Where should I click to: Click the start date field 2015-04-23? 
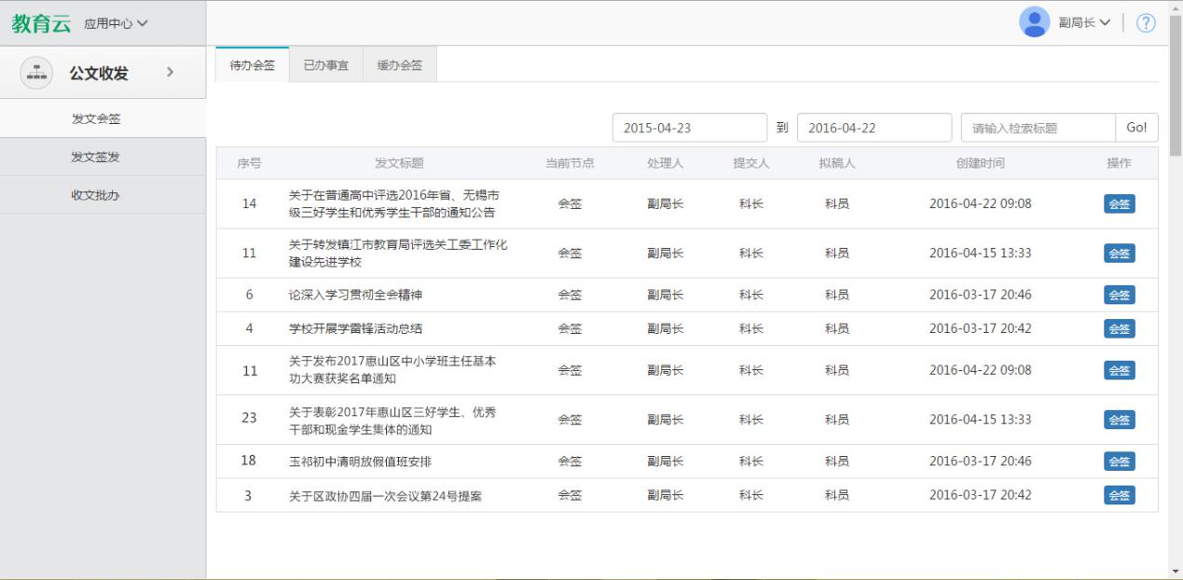(689, 128)
